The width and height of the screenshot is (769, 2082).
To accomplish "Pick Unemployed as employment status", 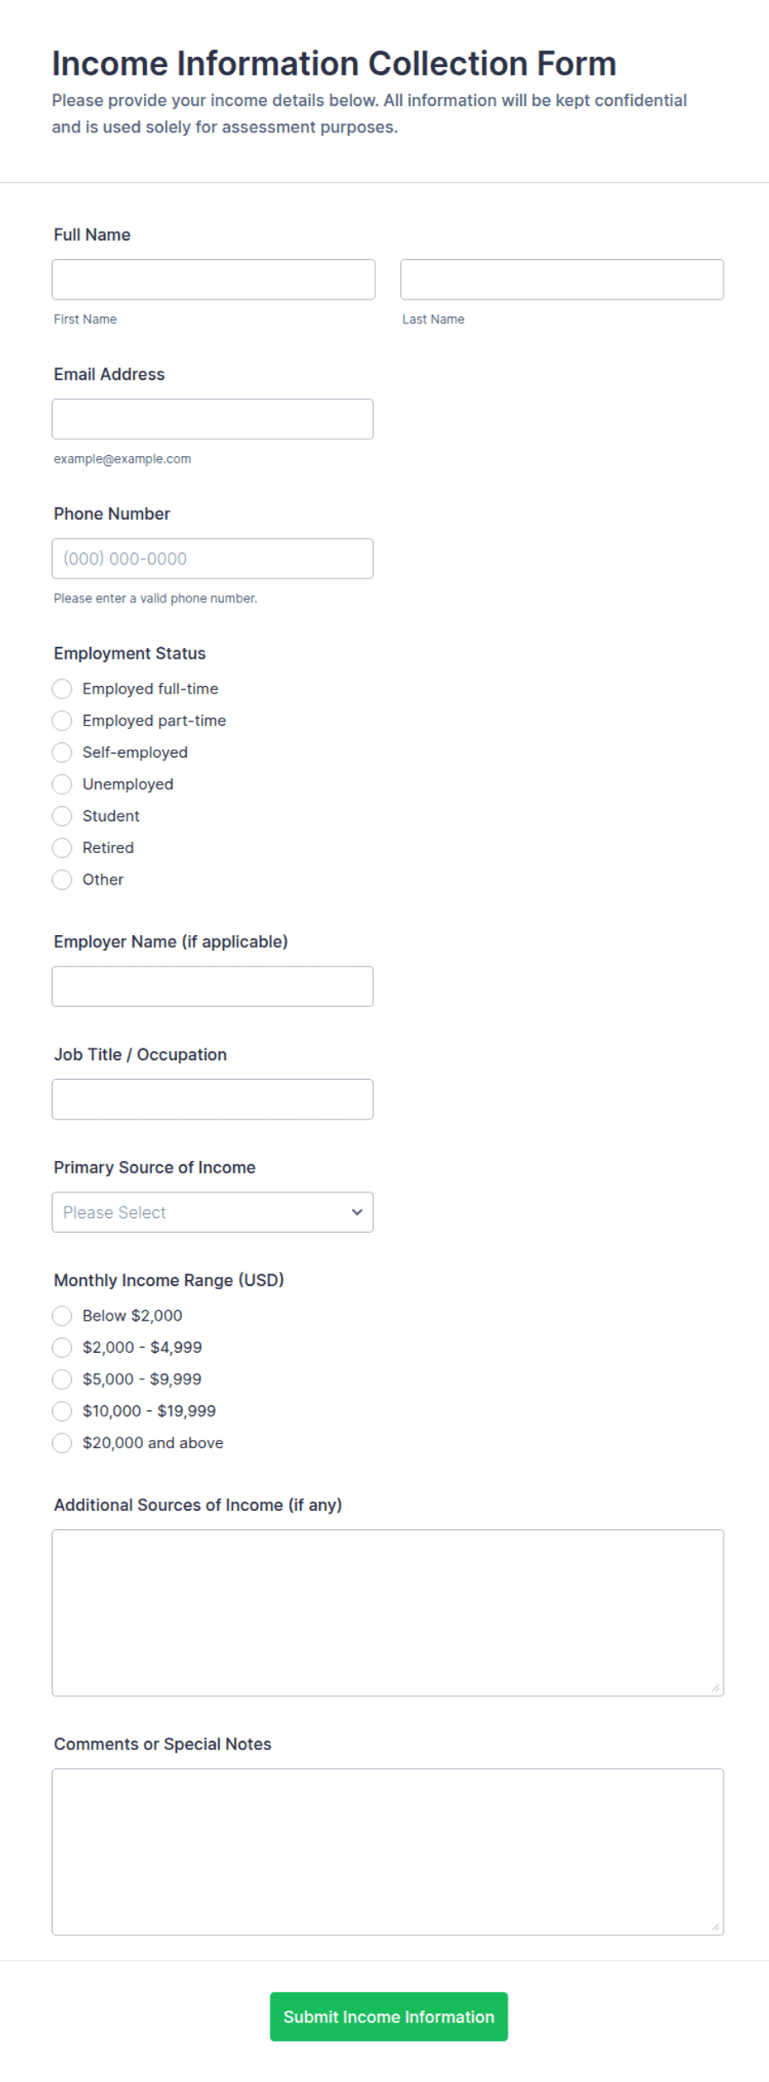I will 62,784.
